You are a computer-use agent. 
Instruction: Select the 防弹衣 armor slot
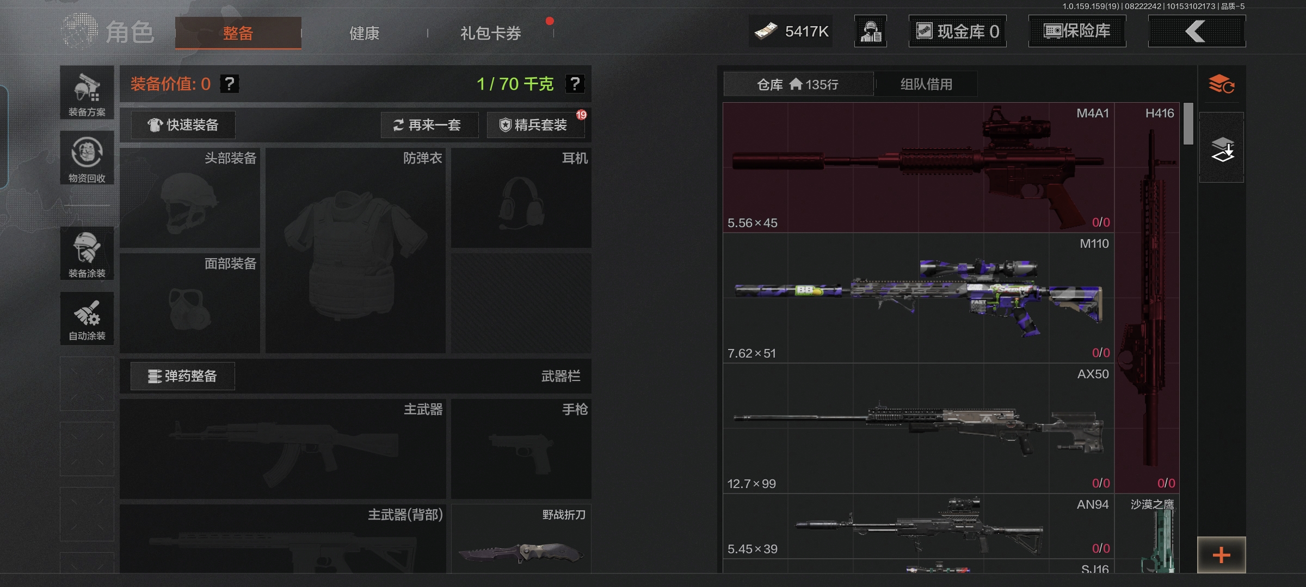click(x=355, y=251)
